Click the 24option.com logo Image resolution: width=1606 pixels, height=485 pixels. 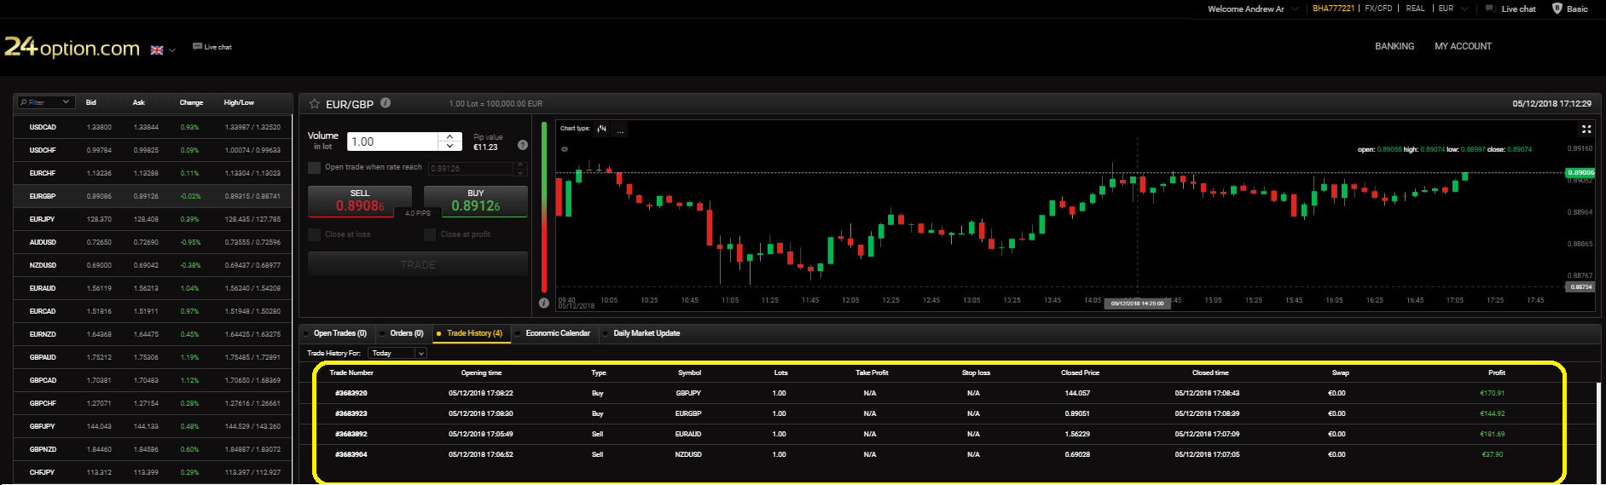point(72,47)
